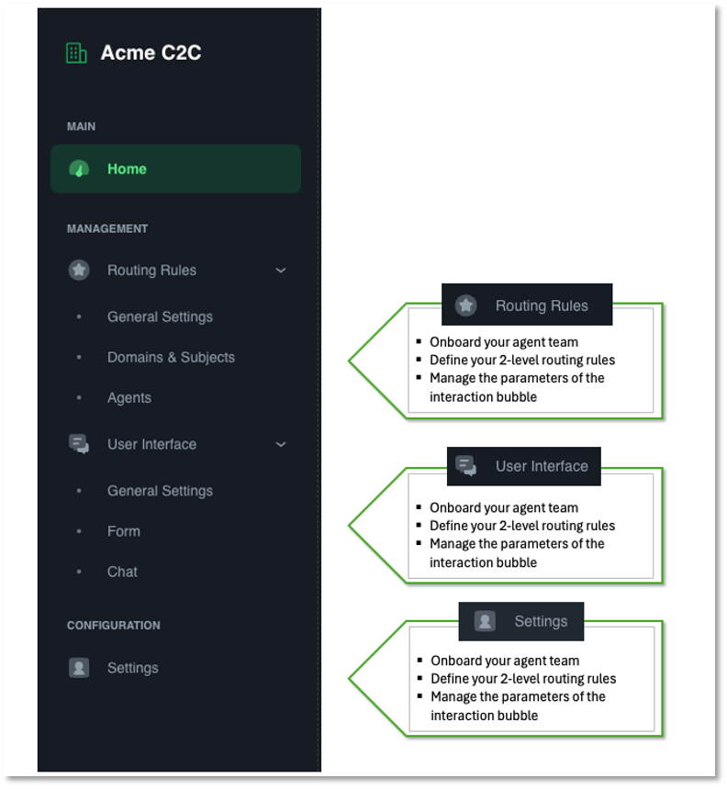Click the chat icon in the User Interface callout header

tap(466, 466)
